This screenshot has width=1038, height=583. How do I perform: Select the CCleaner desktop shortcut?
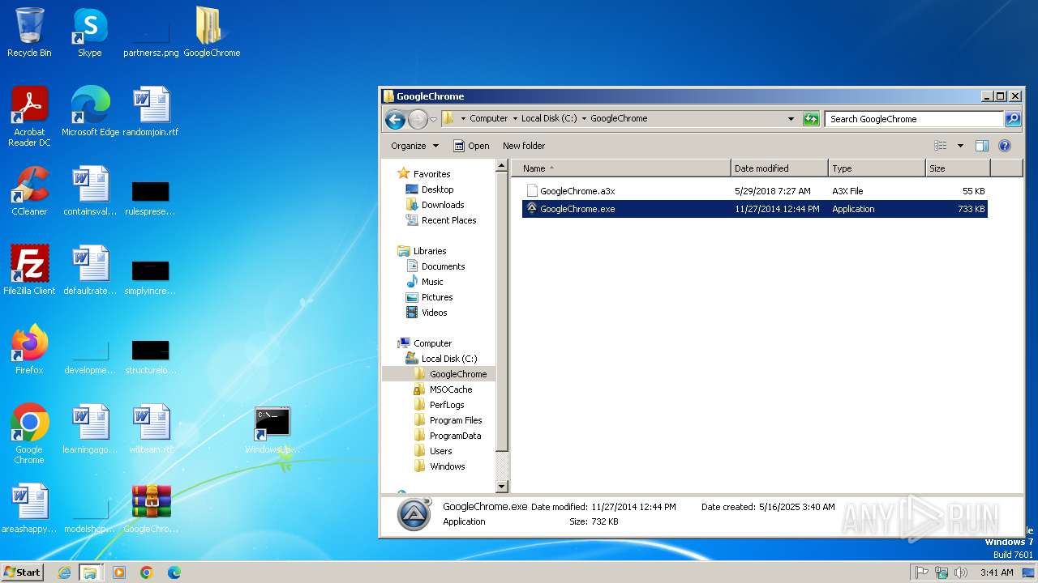coord(29,190)
